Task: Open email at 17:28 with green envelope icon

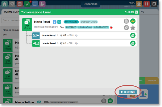Action: click(133, 35)
